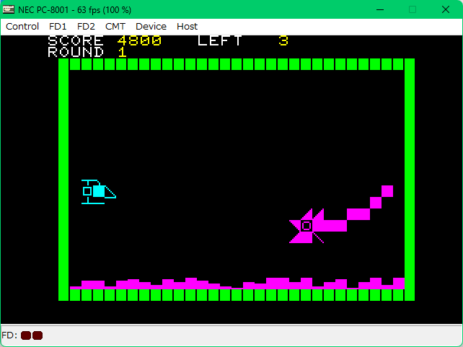Minimize the emulator window

(379, 9)
